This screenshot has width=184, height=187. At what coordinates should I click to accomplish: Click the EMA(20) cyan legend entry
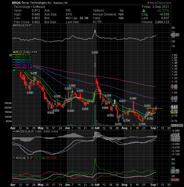pyautogui.click(x=22, y=60)
